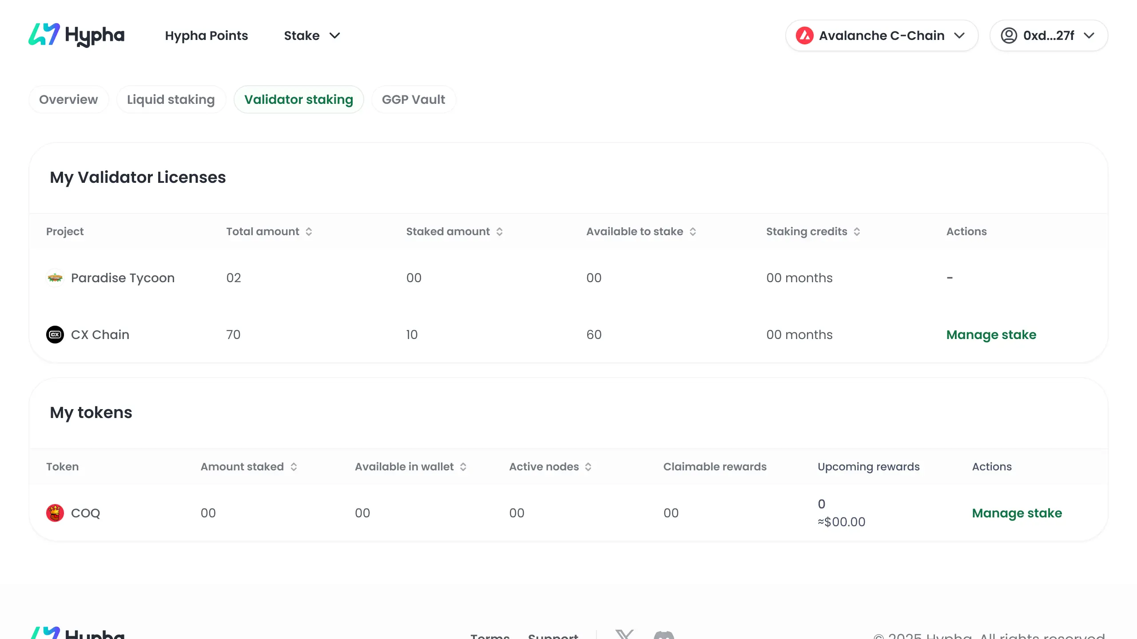Select the CX Chain project name

tap(100, 335)
